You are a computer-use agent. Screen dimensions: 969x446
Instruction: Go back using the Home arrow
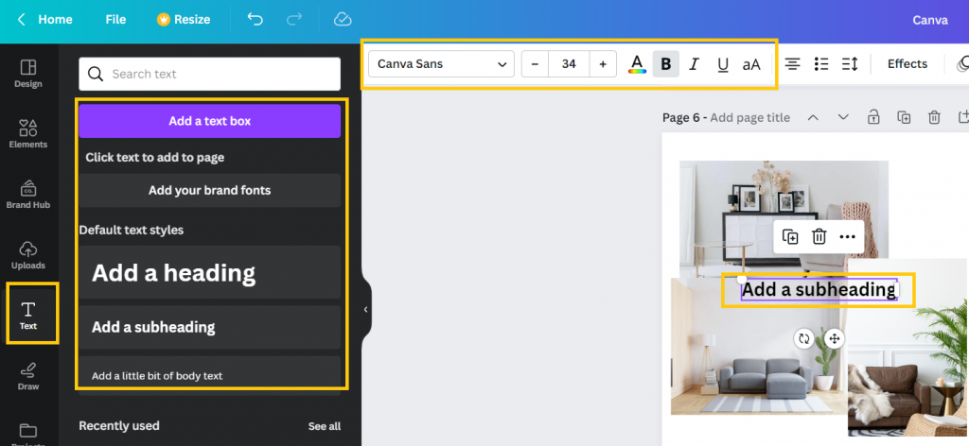click(22, 20)
